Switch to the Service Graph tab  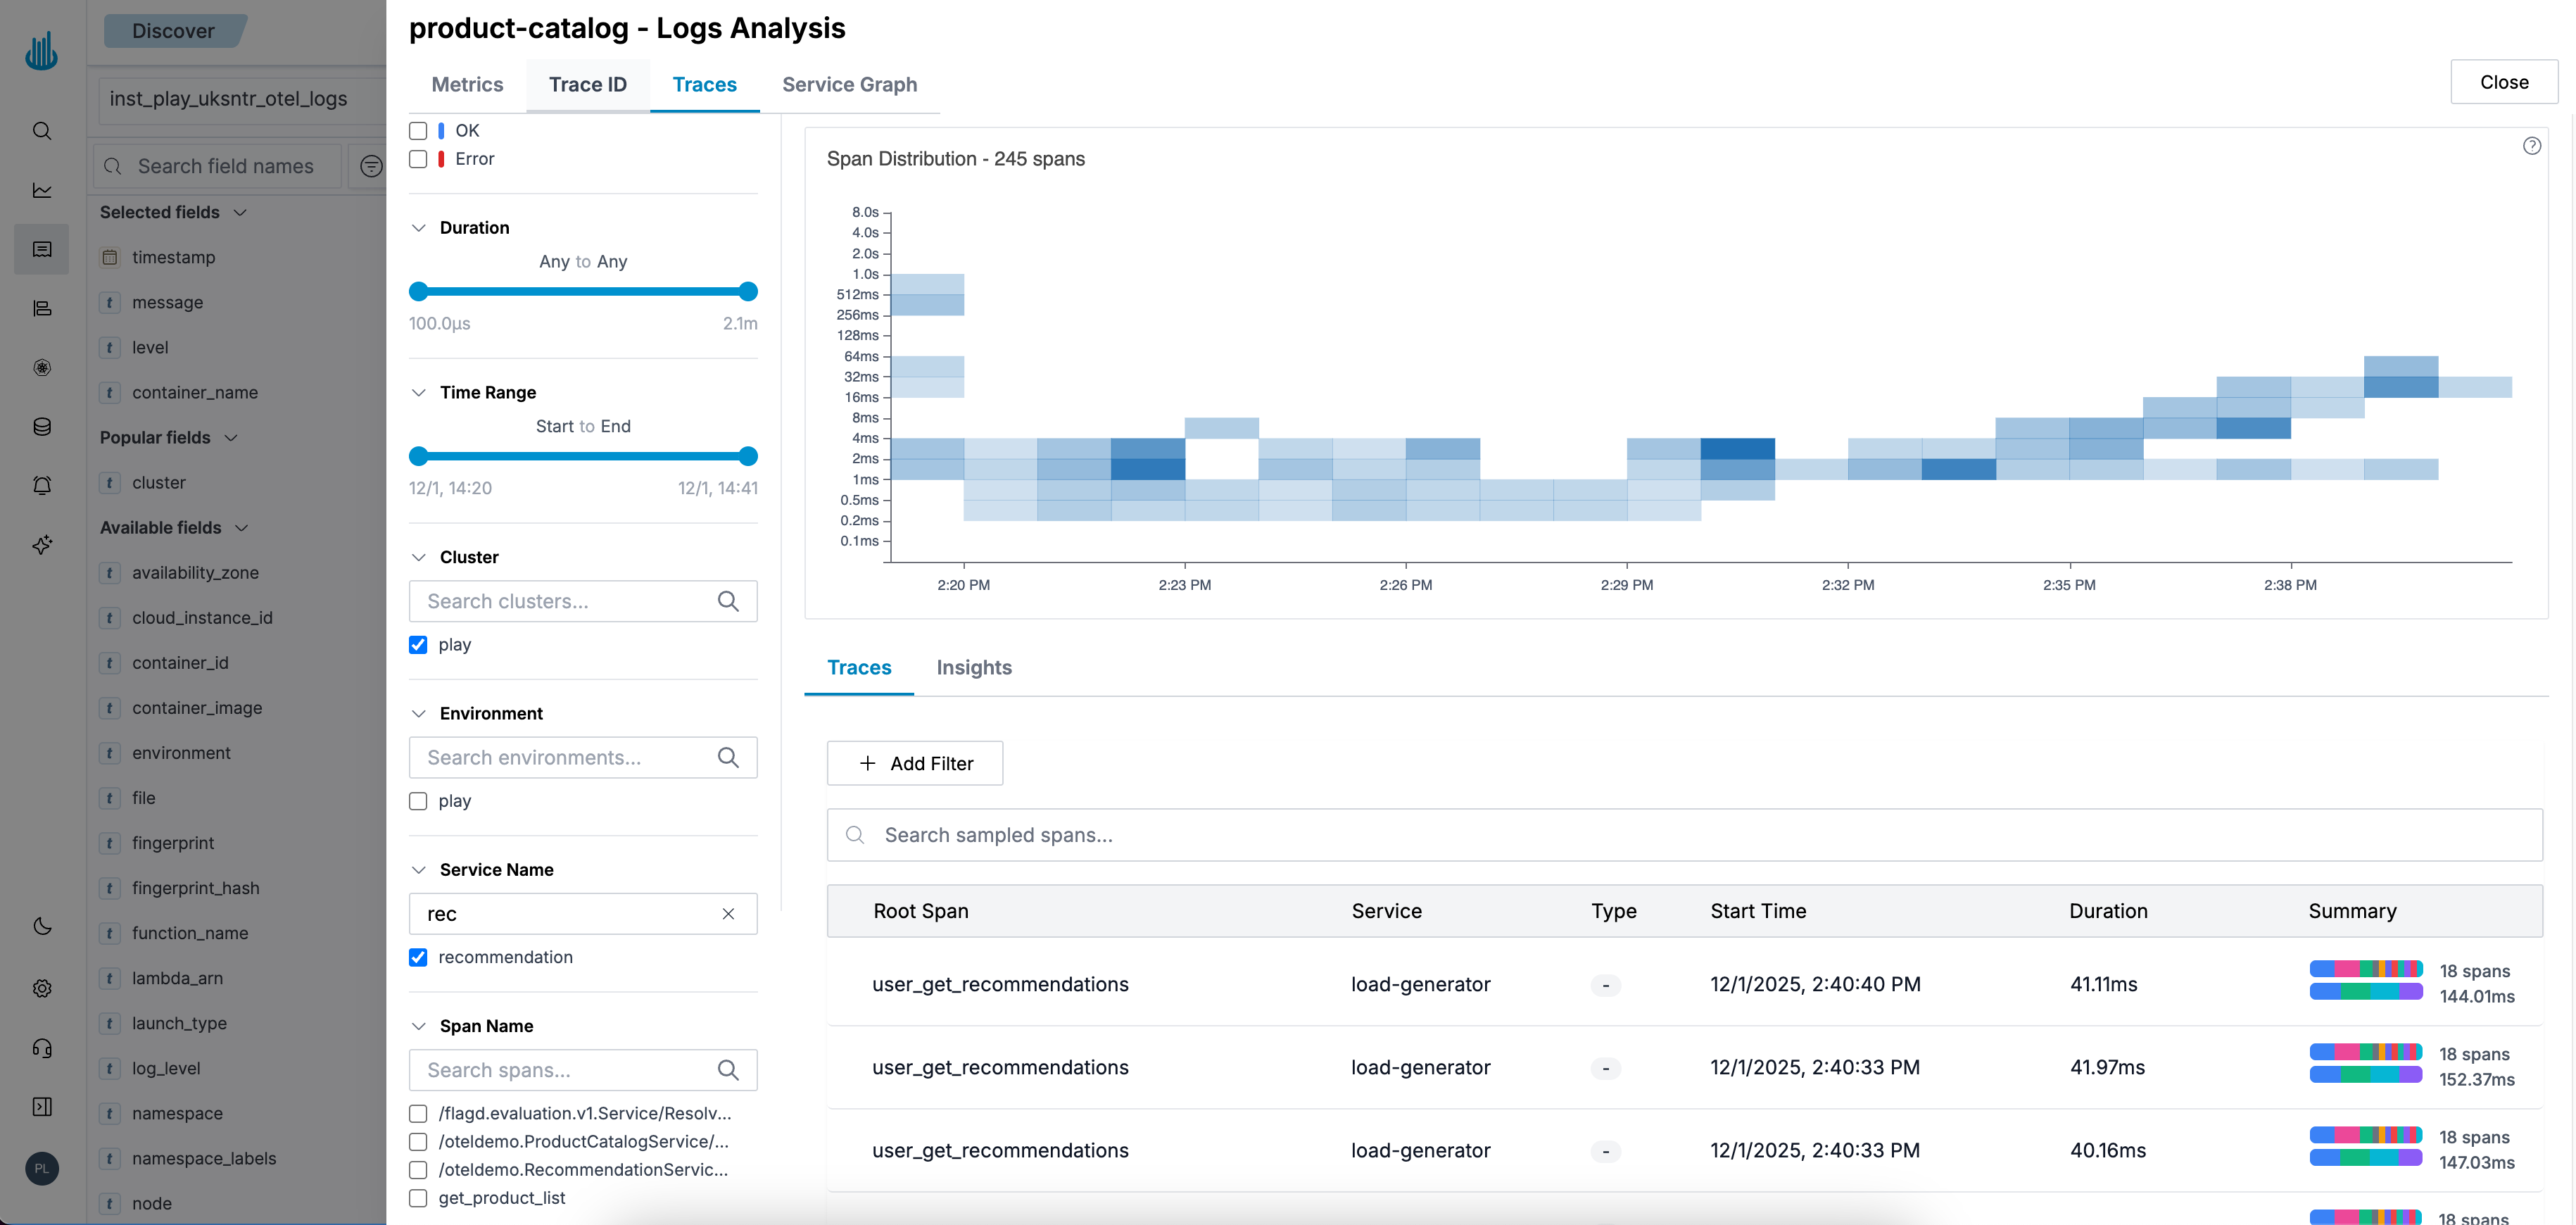pos(849,85)
